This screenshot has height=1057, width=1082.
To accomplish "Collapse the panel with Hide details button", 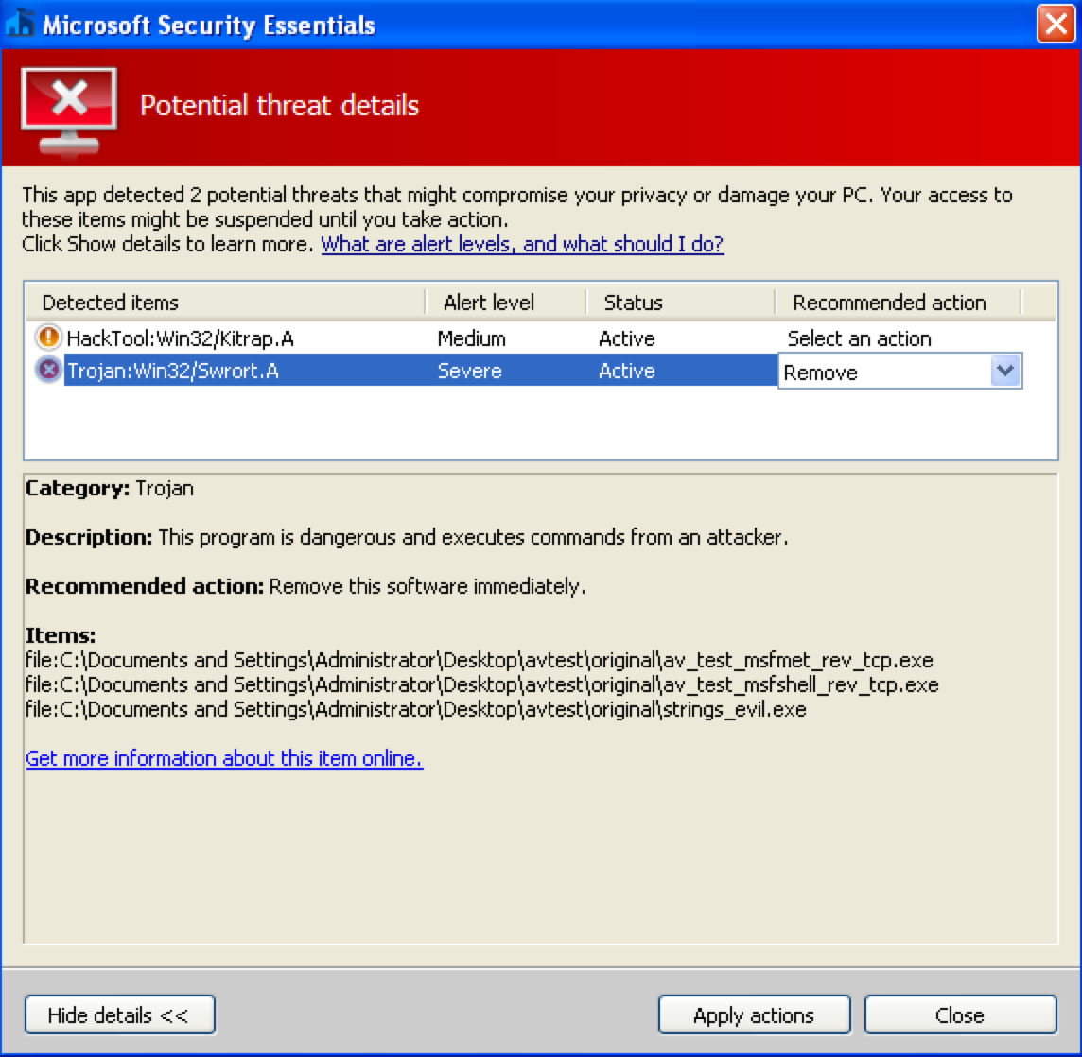I will tap(119, 1015).
